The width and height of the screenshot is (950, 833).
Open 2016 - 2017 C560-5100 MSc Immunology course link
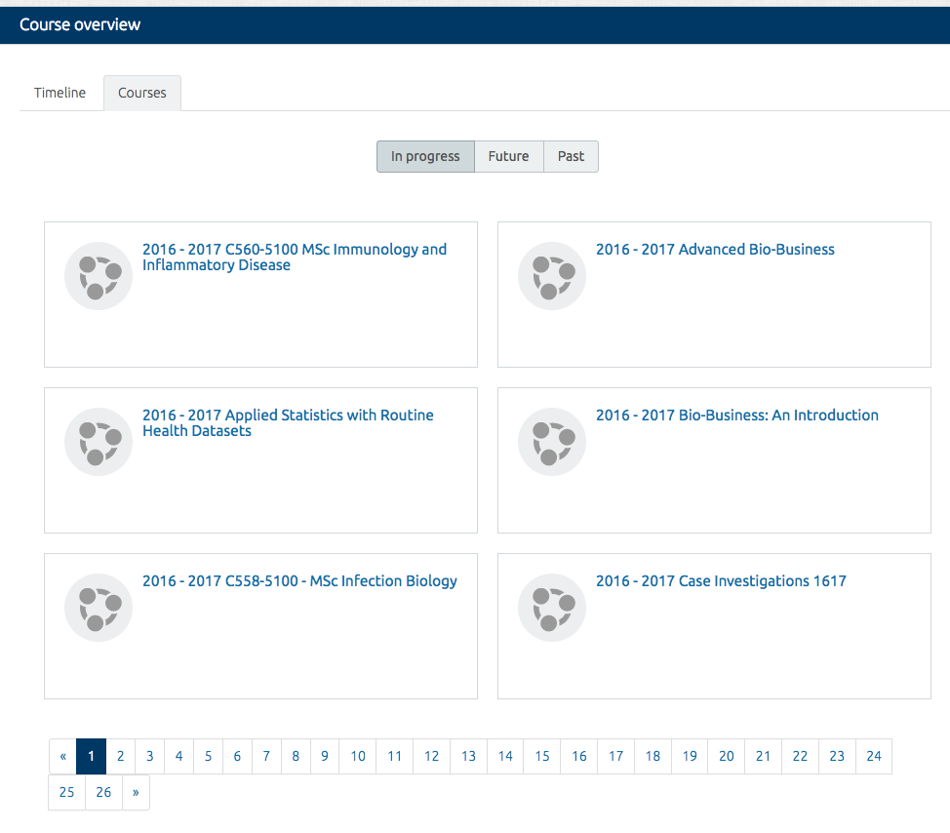tap(295, 257)
